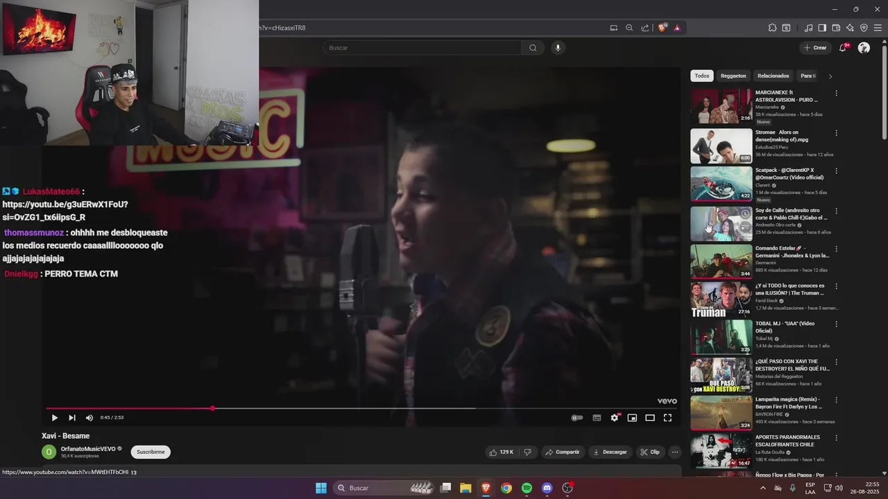Open the Brave Shields lion icon

coord(662,28)
